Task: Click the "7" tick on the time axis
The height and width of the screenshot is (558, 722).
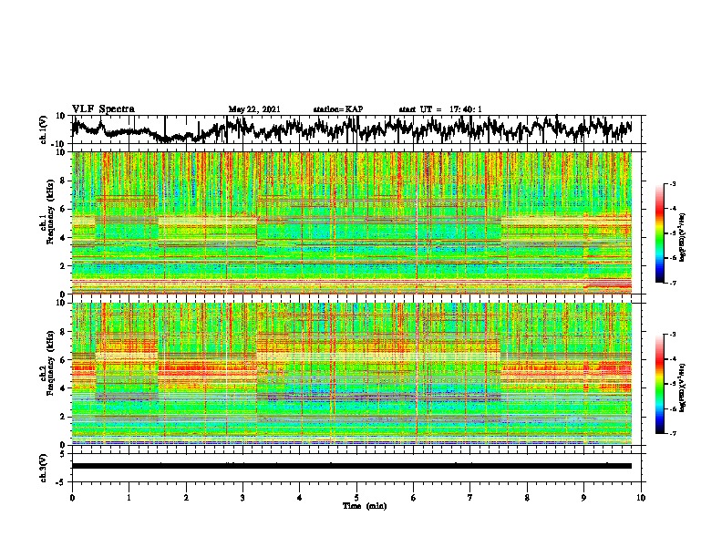Action: pyautogui.click(x=470, y=498)
